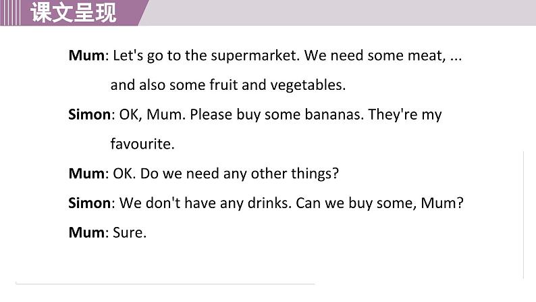
Task: Click the word "supermarket"
Action: (253, 56)
